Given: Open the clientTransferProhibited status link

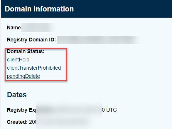Looking at the screenshot, I should [34, 68].
